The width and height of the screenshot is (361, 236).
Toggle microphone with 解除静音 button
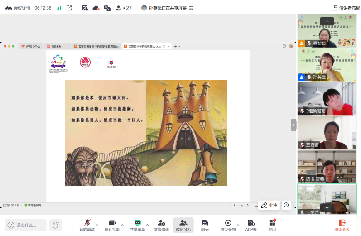(86, 225)
